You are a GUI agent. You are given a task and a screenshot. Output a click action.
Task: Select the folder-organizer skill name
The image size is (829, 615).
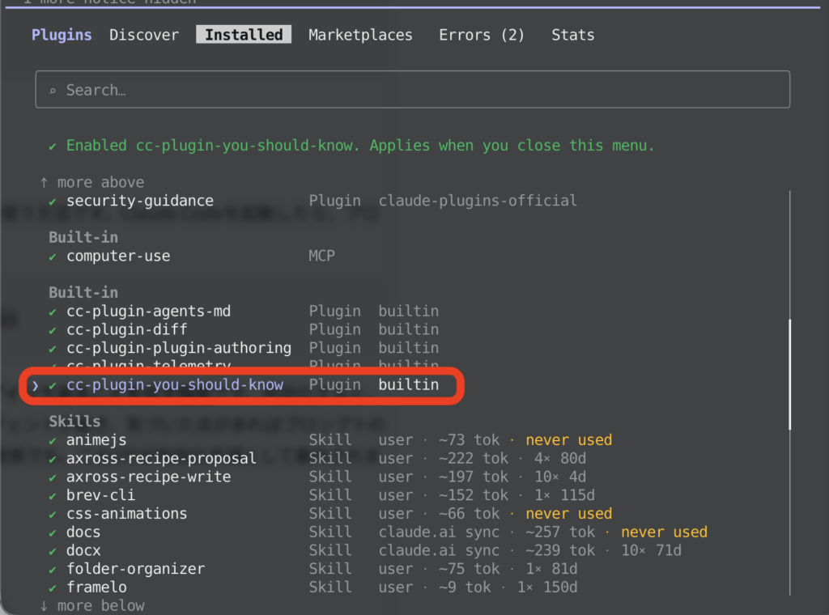pos(135,569)
